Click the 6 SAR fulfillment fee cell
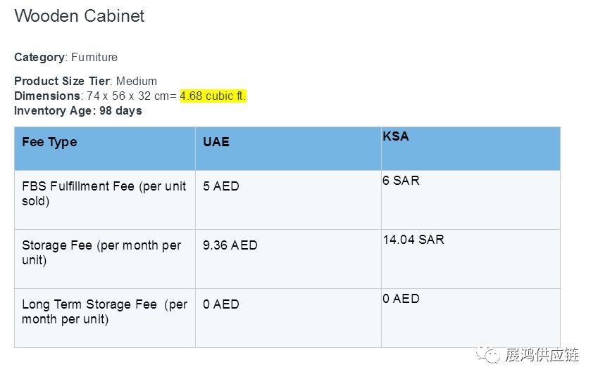Screen dimensions: 598x381 [401, 181]
